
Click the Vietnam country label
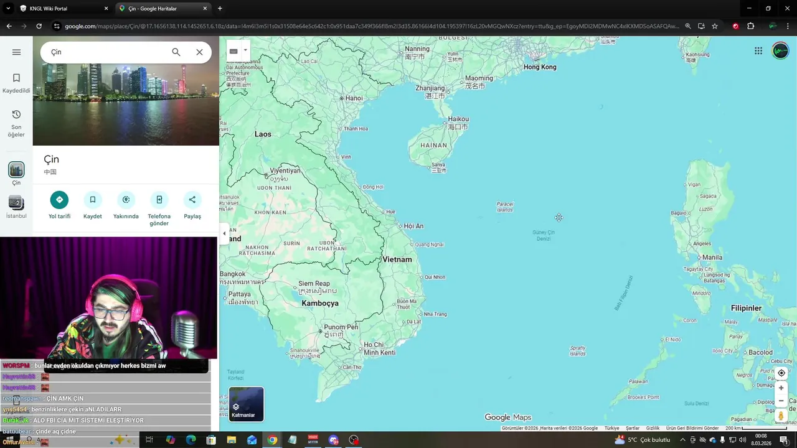pyautogui.click(x=397, y=259)
